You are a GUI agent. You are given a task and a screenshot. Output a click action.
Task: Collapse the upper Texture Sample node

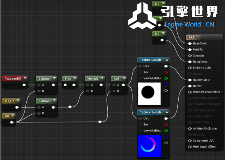click(167, 60)
